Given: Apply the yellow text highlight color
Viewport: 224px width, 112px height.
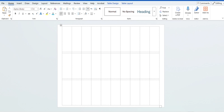Looking at the screenshot, I should tap(47, 14).
